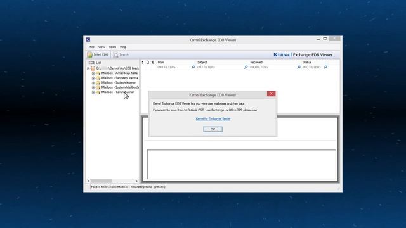The height and width of the screenshot is (228, 406).
Task: Click the Kernel Exchange EDB Viewer logo
Action: (x=303, y=55)
